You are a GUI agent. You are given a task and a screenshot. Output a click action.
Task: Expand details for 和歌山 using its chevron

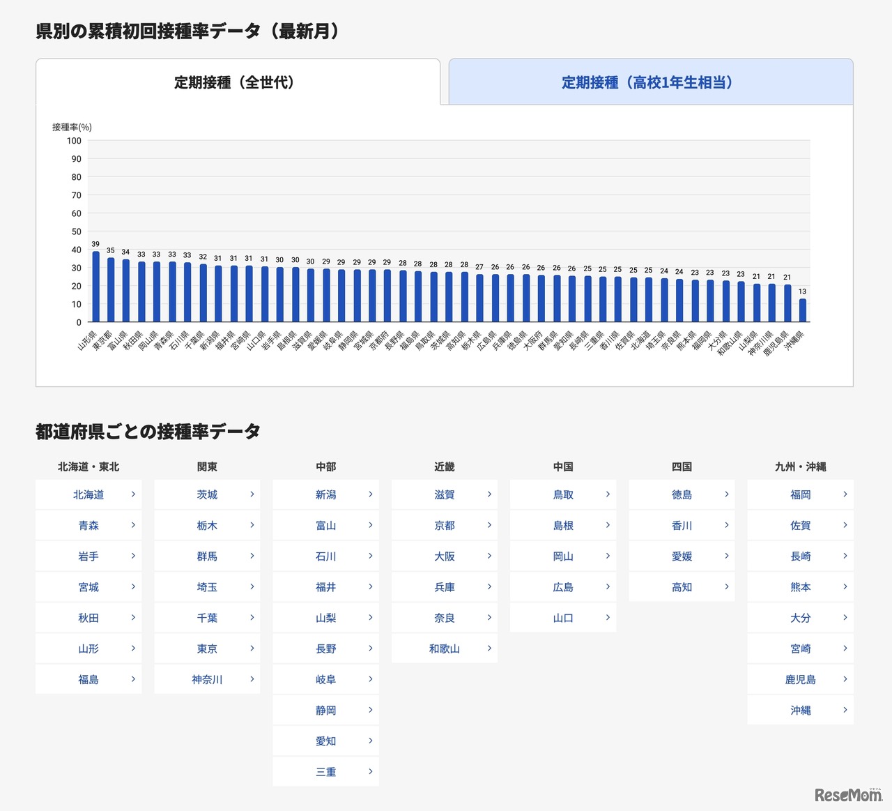coord(489,648)
